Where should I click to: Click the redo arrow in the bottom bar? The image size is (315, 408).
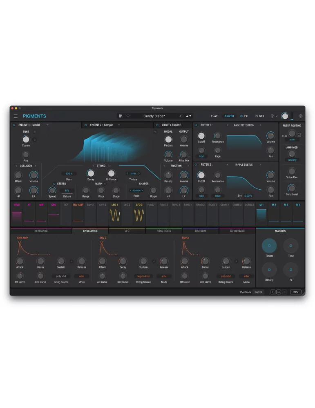coord(284,292)
